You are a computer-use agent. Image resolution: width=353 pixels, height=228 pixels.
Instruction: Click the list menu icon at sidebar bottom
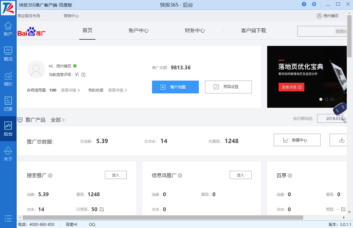pos(8,218)
